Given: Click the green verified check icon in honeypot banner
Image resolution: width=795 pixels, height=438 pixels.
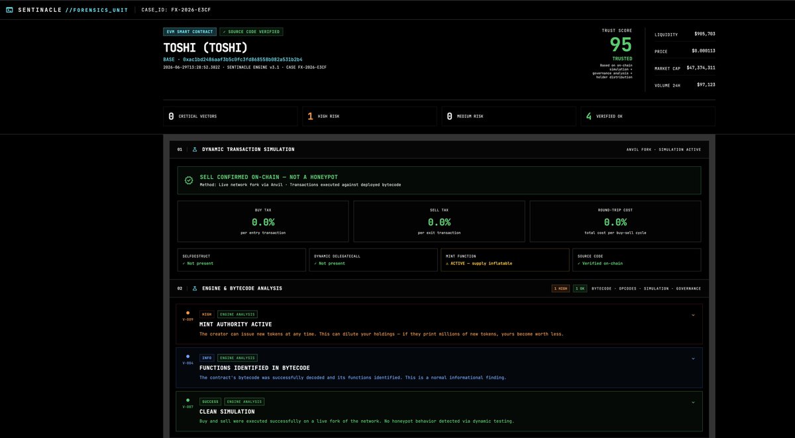Looking at the screenshot, I should click(189, 180).
